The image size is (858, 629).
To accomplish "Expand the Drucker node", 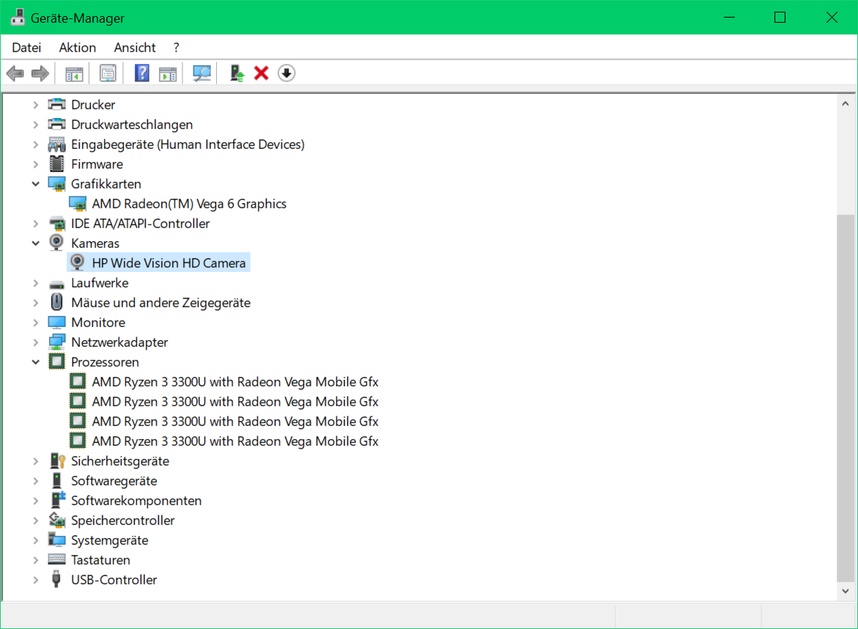I will tap(36, 105).
